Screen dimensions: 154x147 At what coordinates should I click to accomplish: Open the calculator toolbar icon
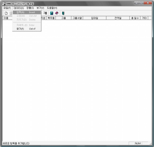[52, 13]
